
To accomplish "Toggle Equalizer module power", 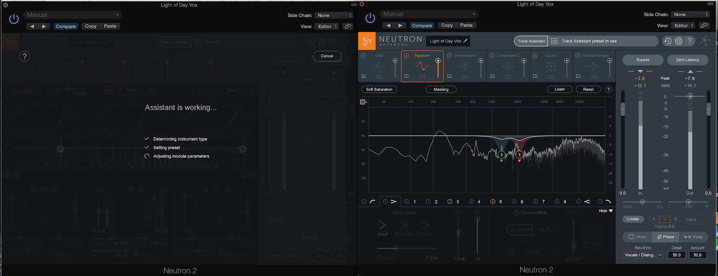I will tap(406, 56).
